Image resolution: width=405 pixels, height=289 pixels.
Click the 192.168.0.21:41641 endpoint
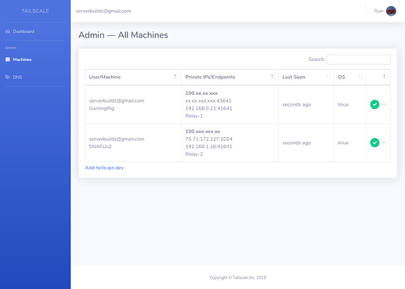pos(208,108)
